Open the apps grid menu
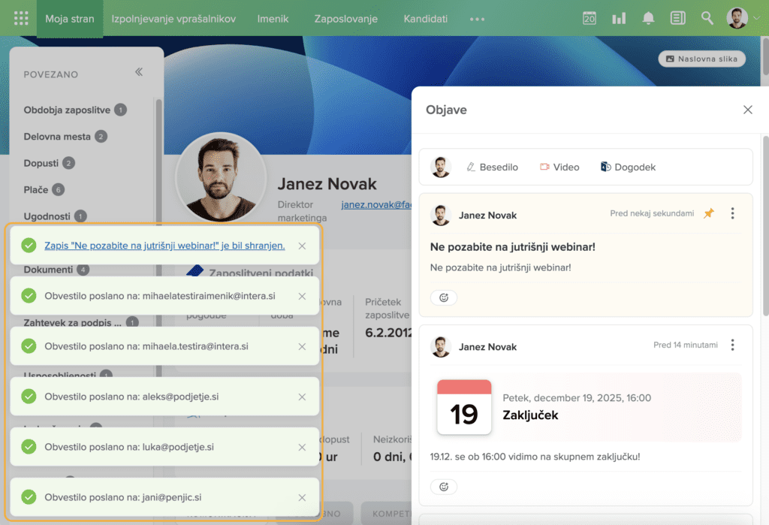This screenshot has height=525, width=769. coord(21,18)
